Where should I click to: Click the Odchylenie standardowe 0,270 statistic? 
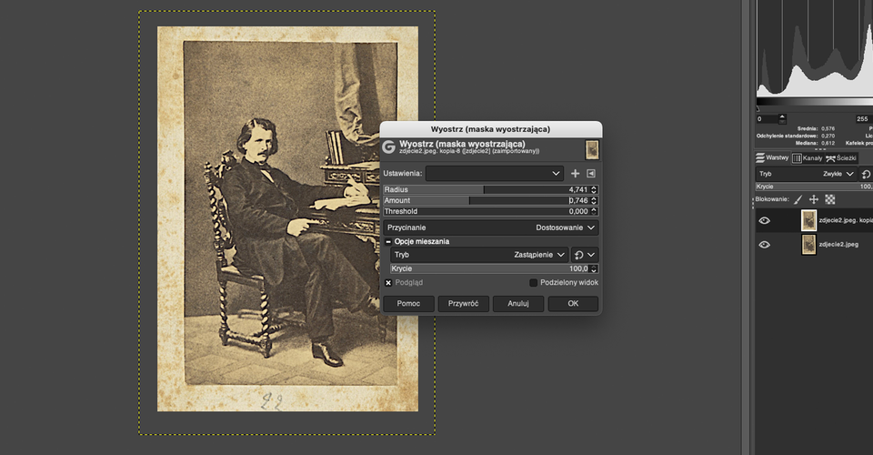click(796, 136)
